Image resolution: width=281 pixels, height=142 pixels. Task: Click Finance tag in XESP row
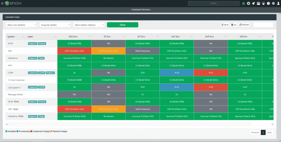pos(42,44)
